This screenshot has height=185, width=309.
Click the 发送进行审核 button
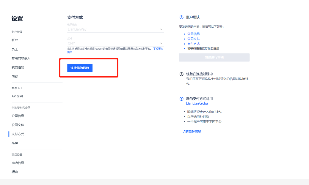(x=214, y=57)
